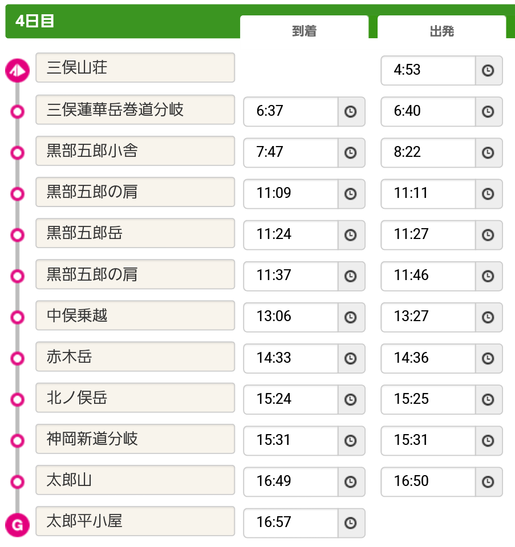The height and width of the screenshot is (547, 515).
Task: Edit the 6:37 arrival time field
Action: 291,112
